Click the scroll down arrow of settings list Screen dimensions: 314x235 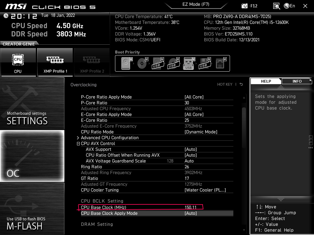click(244, 230)
